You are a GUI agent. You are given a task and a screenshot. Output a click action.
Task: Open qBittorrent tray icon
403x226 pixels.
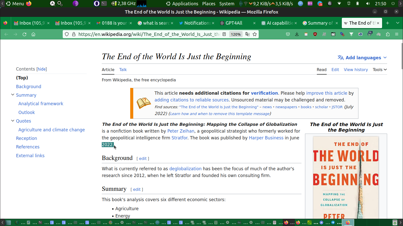coord(300,4)
